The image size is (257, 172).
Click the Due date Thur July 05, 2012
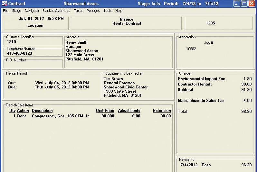click(x=62, y=87)
